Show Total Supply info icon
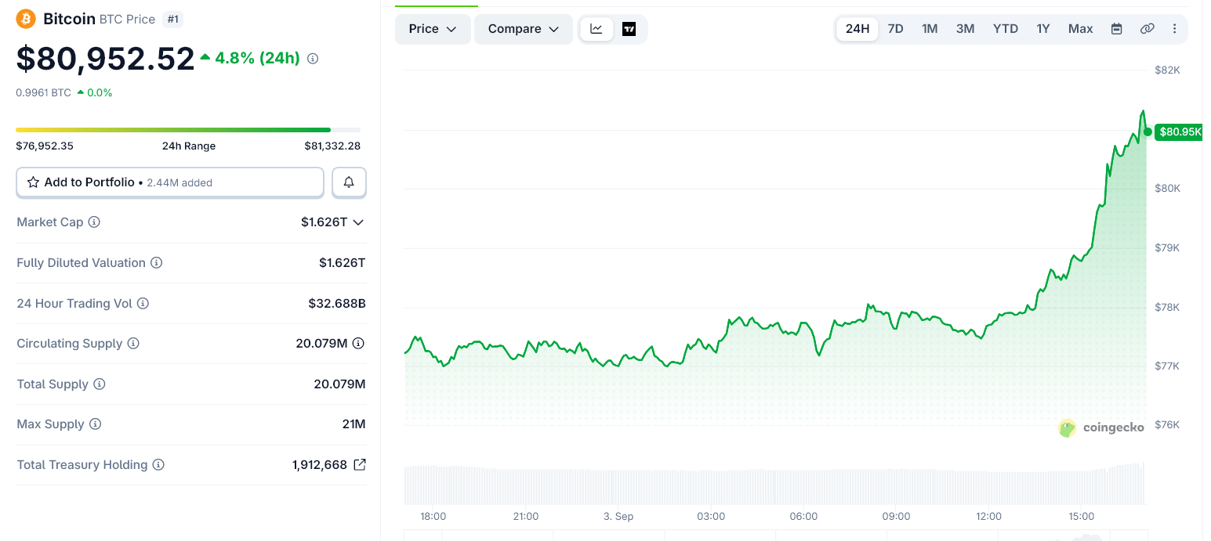This screenshot has height=541, width=1211. pyautogui.click(x=100, y=384)
